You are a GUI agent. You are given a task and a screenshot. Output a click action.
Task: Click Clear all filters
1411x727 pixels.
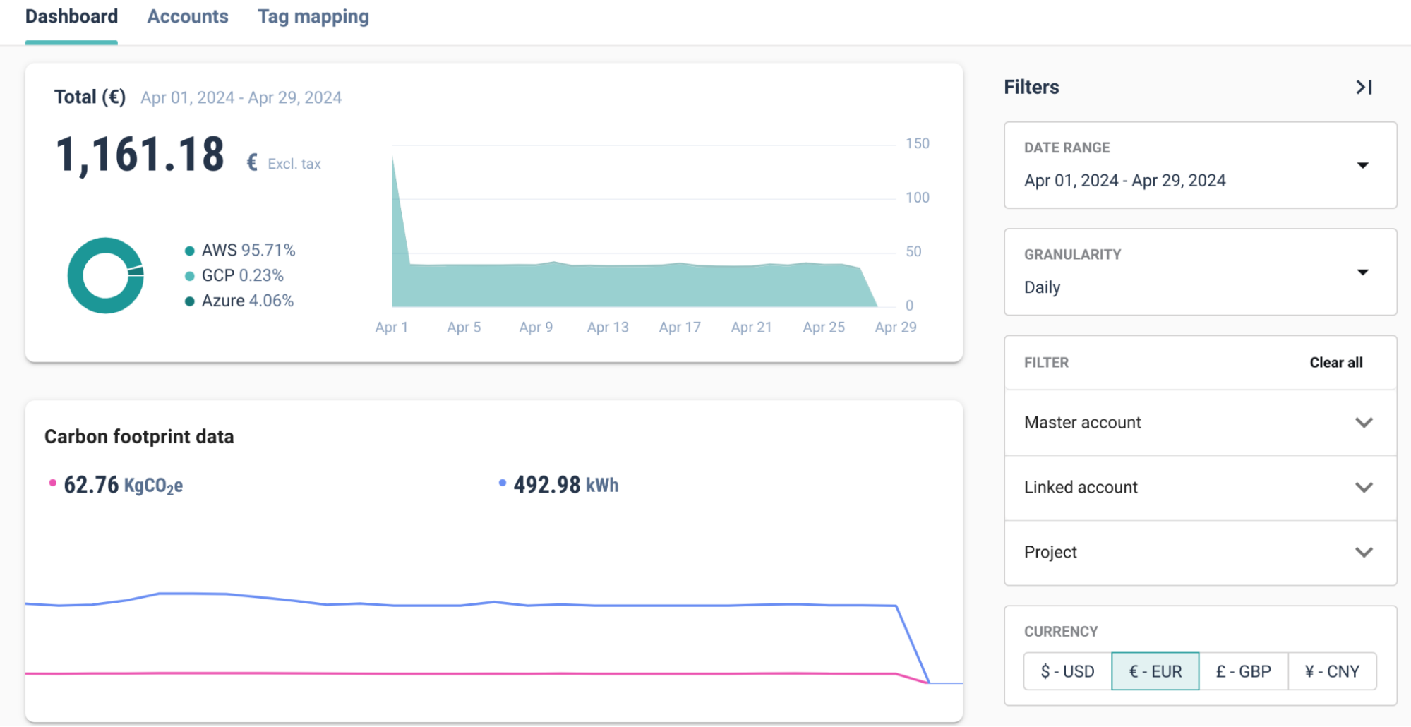click(1335, 363)
